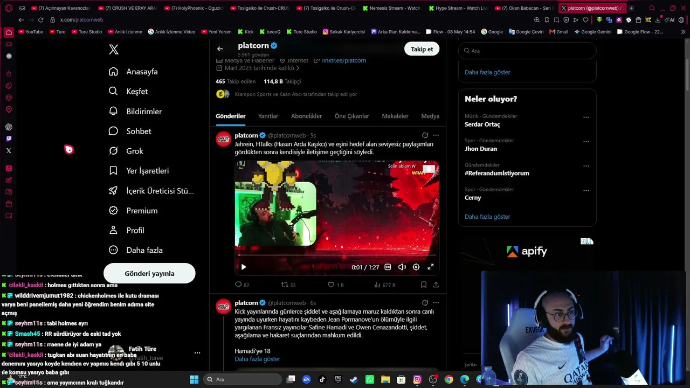Open Grok actions on Jahrein post
Screen dimensions: 690x388
coord(425,135)
